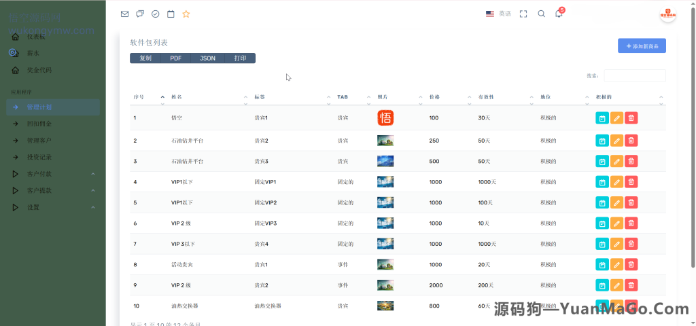Sort by 标签 column header
Image resolution: width=696 pixels, height=326 pixels.
tap(292, 97)
